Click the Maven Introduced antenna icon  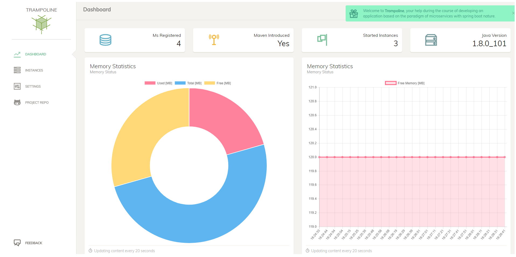(214, 40)
